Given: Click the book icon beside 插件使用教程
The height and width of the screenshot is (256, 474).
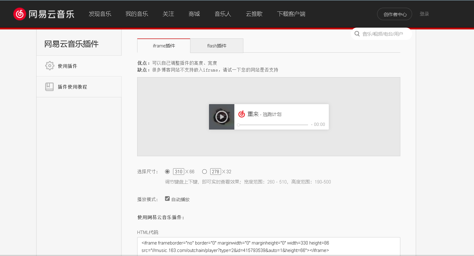Looking at the screenshot, I should click(50, 86).
